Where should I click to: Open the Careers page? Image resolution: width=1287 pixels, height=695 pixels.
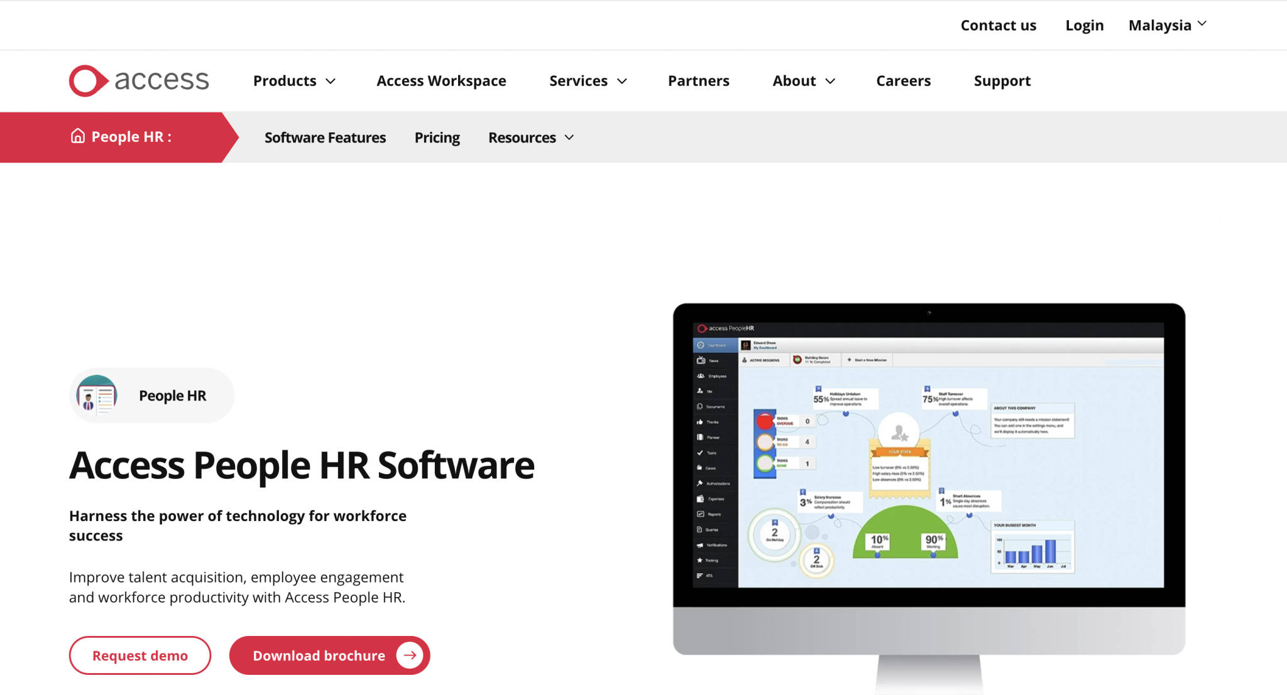coord(903,81)
